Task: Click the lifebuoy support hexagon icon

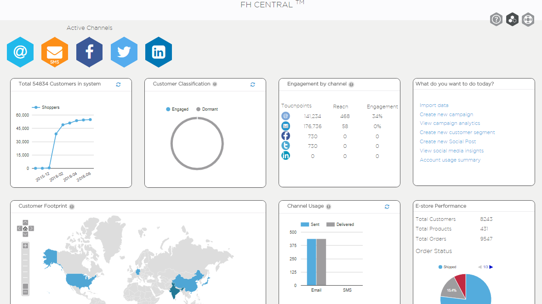Action: (x=528, y=19)
